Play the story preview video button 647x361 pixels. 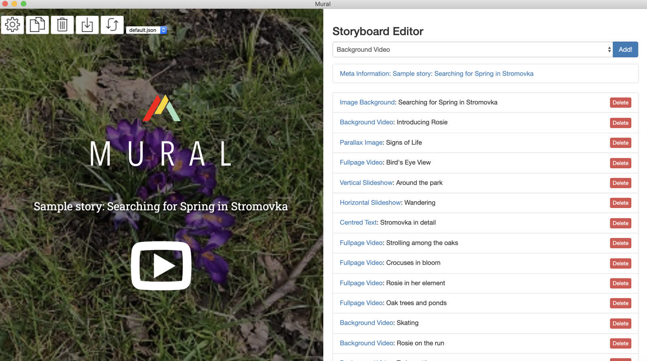point(161,265)
